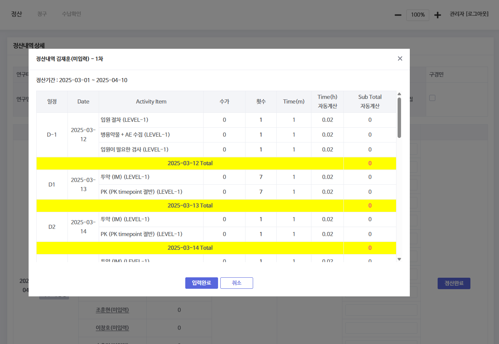Select Time(m) value for 병용약물 + AE 수집
Screen dimensions: 499x344
tap(294, 135)
